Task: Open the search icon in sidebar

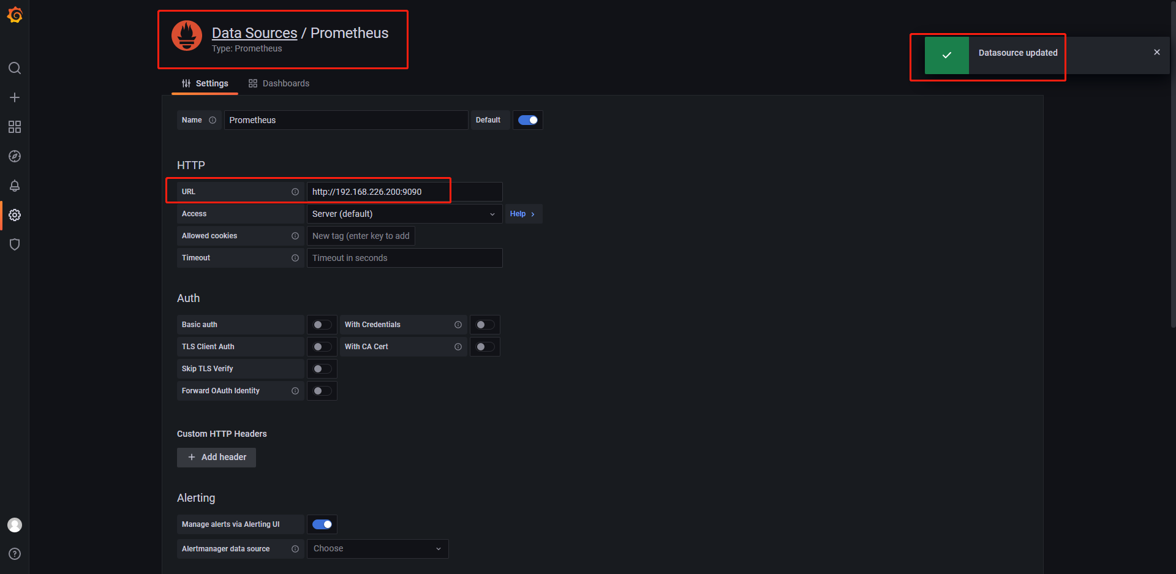Action: [x=15, y=68]
